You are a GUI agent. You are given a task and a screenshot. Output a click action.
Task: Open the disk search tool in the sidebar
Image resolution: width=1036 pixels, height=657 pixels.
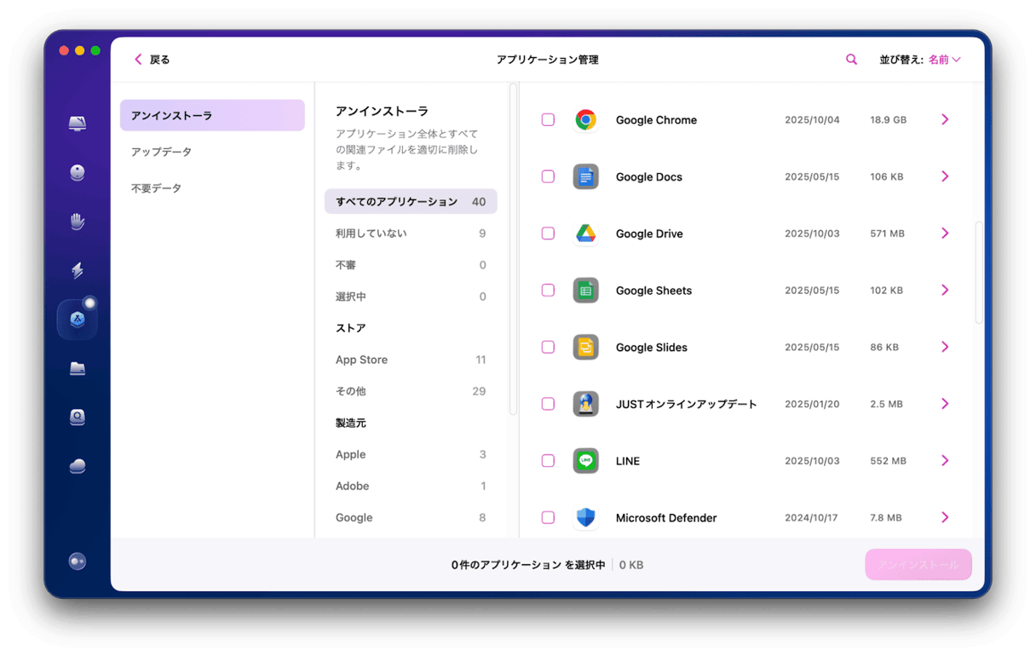coord(77,417)
